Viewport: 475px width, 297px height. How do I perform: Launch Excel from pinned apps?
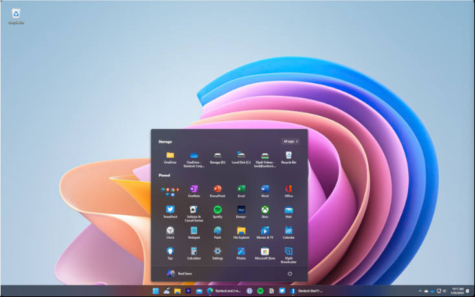[241, 192]
